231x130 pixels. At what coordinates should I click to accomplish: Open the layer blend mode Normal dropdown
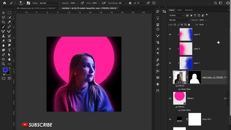click(x=179, y=20)
